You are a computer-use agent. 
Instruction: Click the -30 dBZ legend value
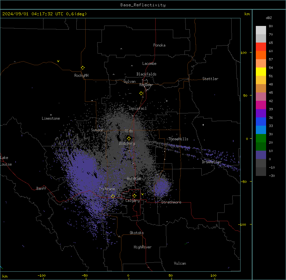point(272,176)
